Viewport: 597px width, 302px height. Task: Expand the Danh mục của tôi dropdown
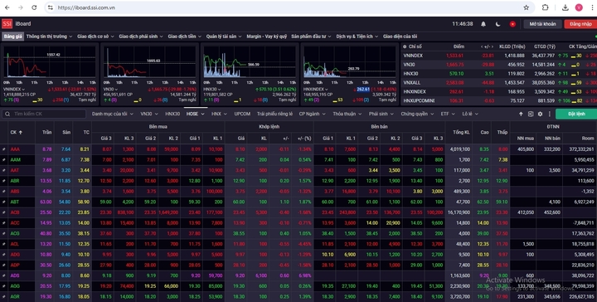click(x=113, y=114)
